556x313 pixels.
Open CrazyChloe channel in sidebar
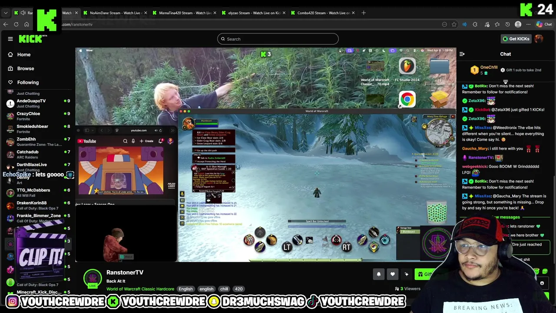39,116
